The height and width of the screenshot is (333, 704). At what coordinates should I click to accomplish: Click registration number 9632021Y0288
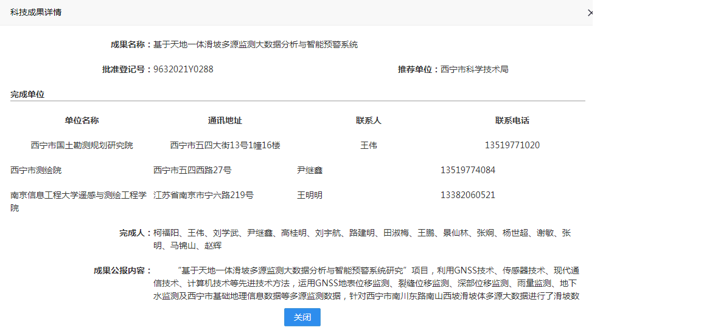tap(183, 69)
